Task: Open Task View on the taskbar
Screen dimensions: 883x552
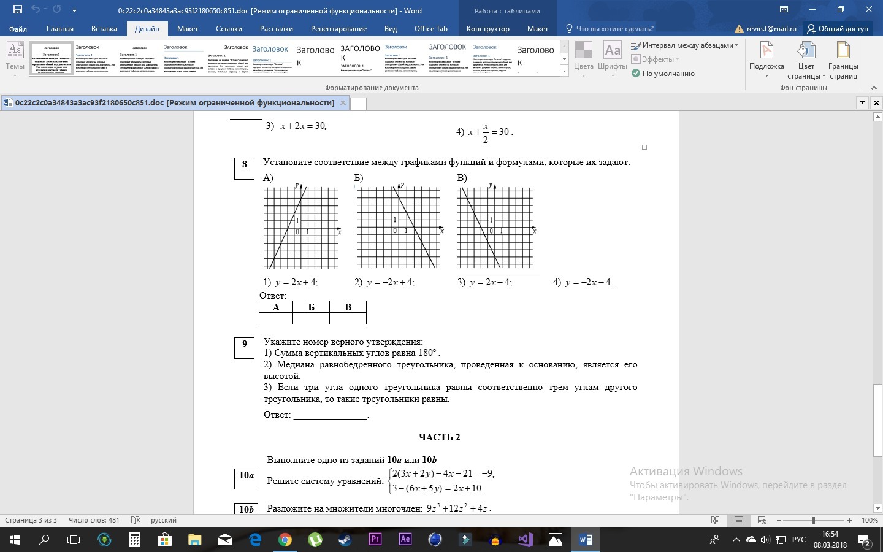Action: (x=74, y=540)
